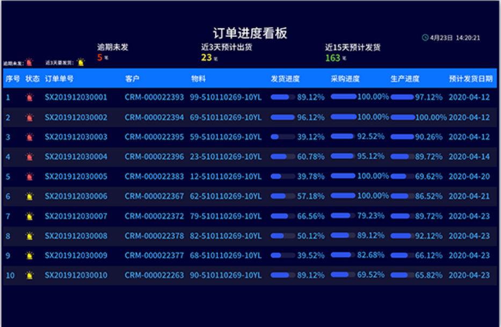501x327 pixels.
Task: Select material 62-510110269-10YL
Action: tap(226, 196)
